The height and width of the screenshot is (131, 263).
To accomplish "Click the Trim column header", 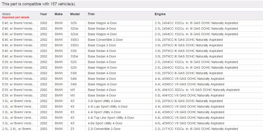I will [x=91, y=14].
